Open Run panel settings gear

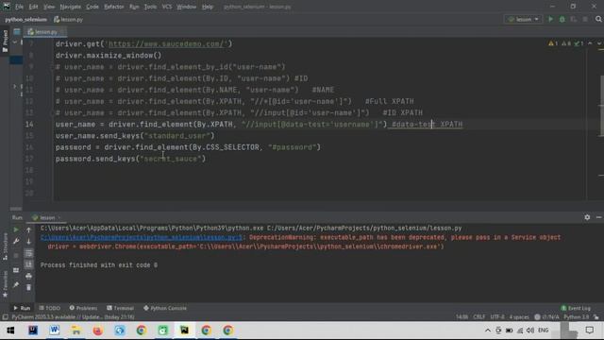pyautogui.click(x=587, y=217)
